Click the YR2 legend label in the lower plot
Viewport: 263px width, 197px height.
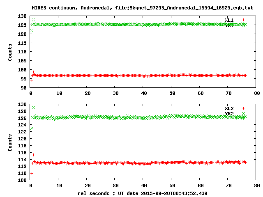click(229, 114)
